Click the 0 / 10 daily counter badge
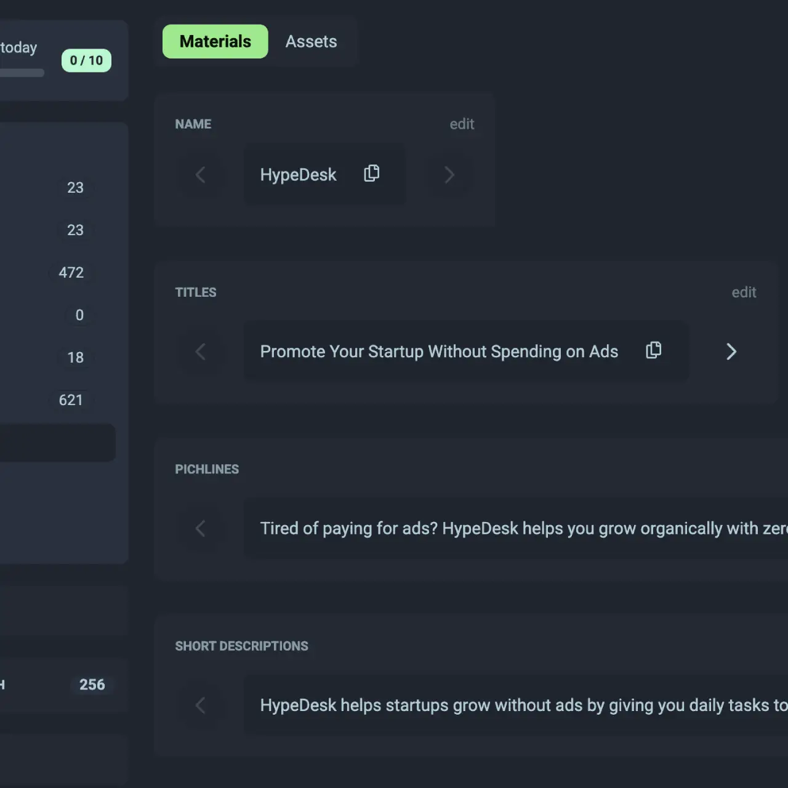788x788 pixels. [86, 60]
